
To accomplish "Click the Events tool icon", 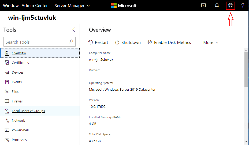I will point(7,82).
